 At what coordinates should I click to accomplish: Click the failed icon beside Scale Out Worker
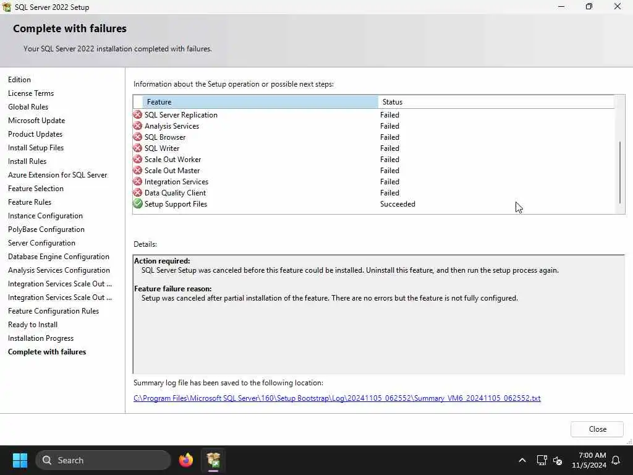pos(138,159)
